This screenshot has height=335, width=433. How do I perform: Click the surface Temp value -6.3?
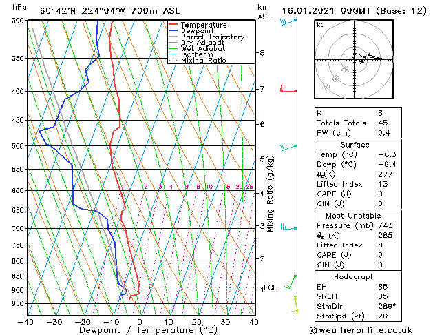click(x=388, y=154)
